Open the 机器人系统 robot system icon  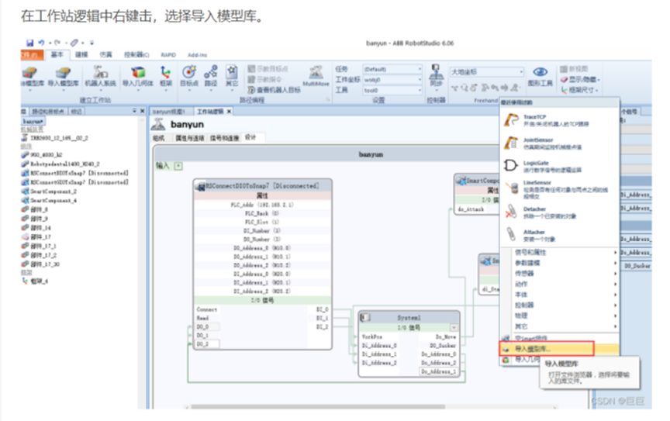(100, 72)
